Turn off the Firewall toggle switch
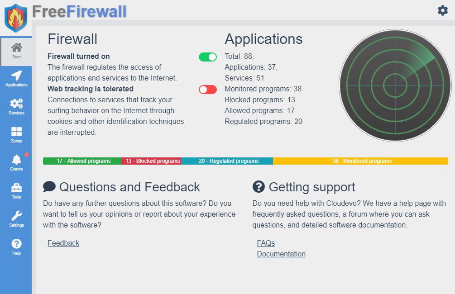This screenshot has height=294, width=455. click(208, 57)
